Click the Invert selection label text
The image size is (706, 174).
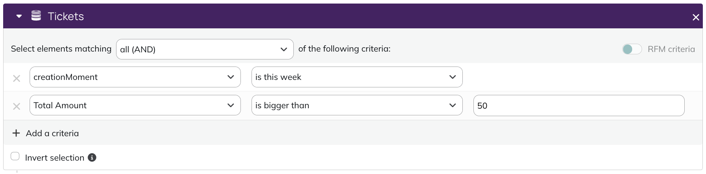tap(54, 158)
